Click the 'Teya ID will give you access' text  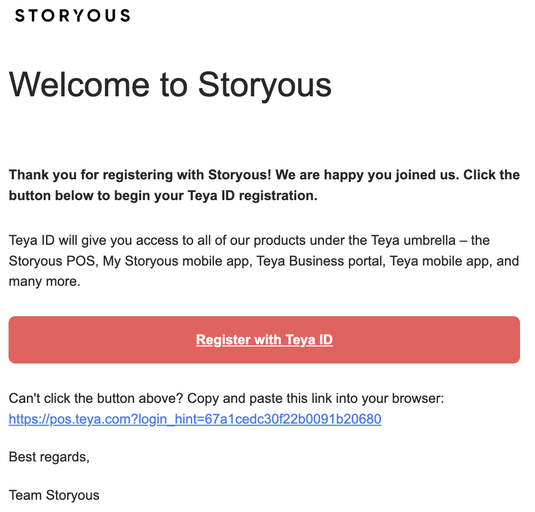click(95, 241)
